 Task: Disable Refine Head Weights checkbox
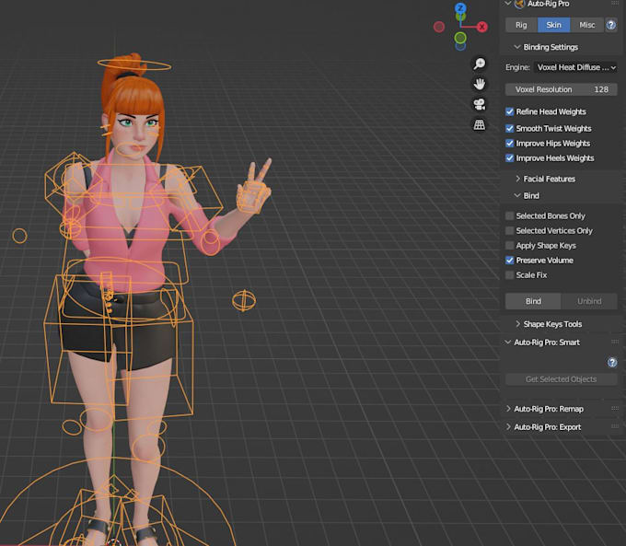click(x=509, y=111)
